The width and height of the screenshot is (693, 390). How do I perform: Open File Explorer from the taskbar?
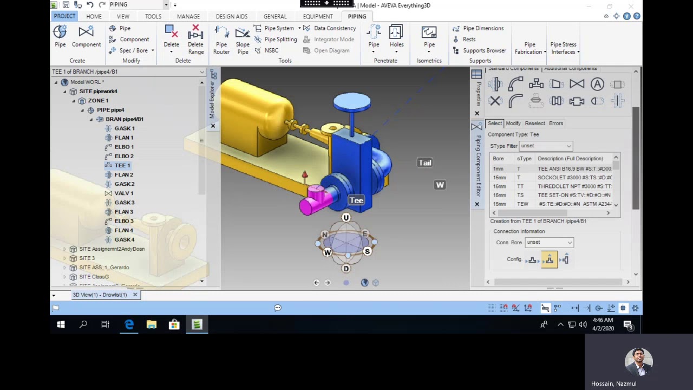pos(152,324)
